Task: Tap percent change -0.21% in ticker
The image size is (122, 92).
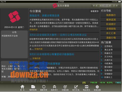Action: (x=110, y=83)
